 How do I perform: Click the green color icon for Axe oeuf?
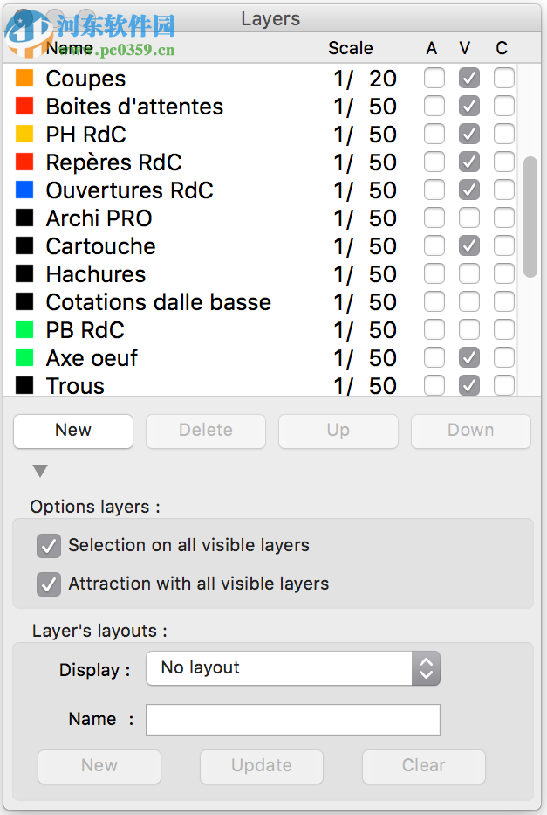[24, 357]
